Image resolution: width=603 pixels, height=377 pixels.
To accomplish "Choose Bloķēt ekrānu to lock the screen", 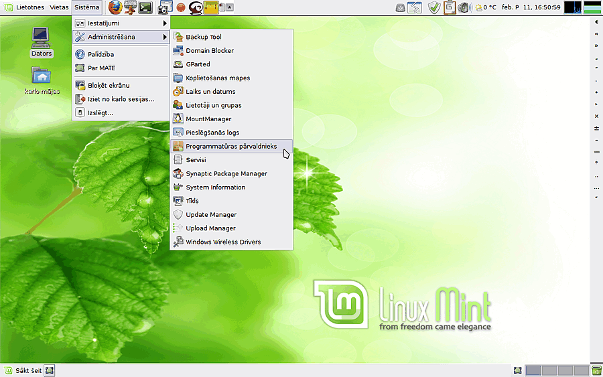I will click(121, 85).
